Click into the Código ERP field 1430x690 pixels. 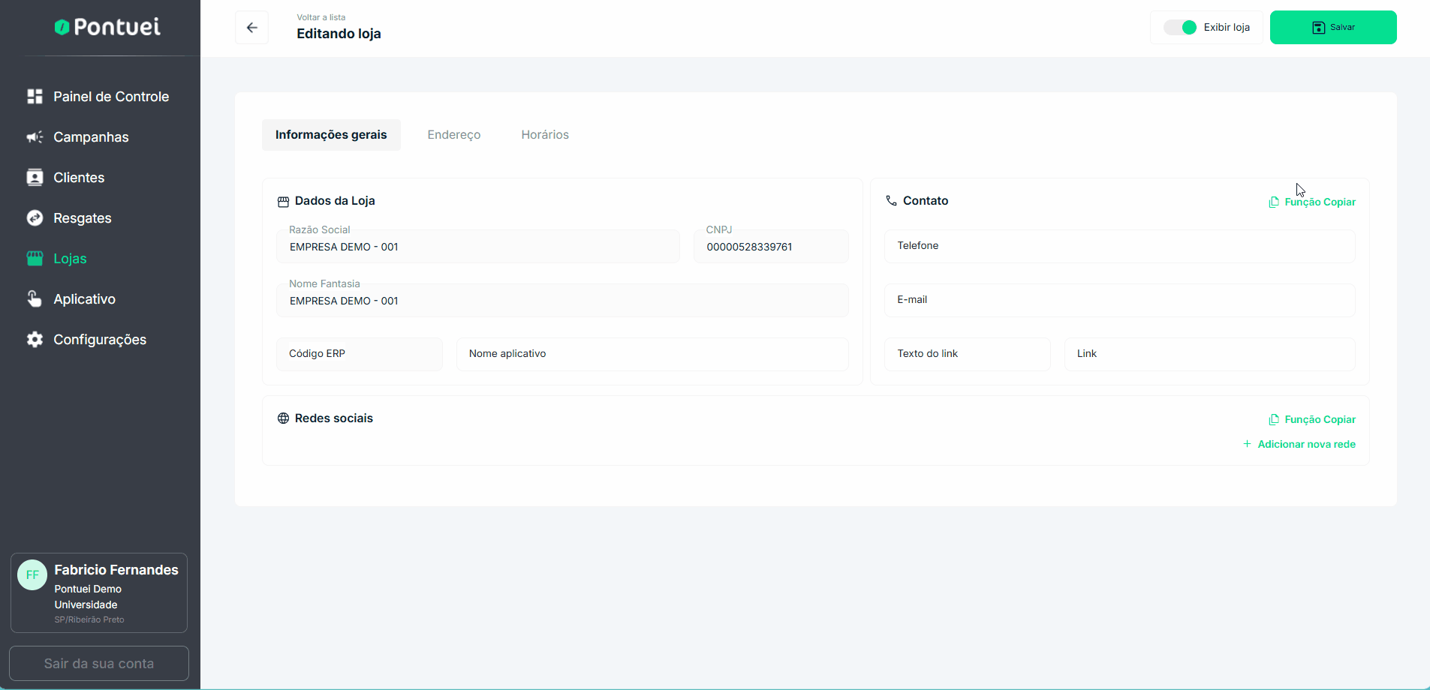(360, 354)
